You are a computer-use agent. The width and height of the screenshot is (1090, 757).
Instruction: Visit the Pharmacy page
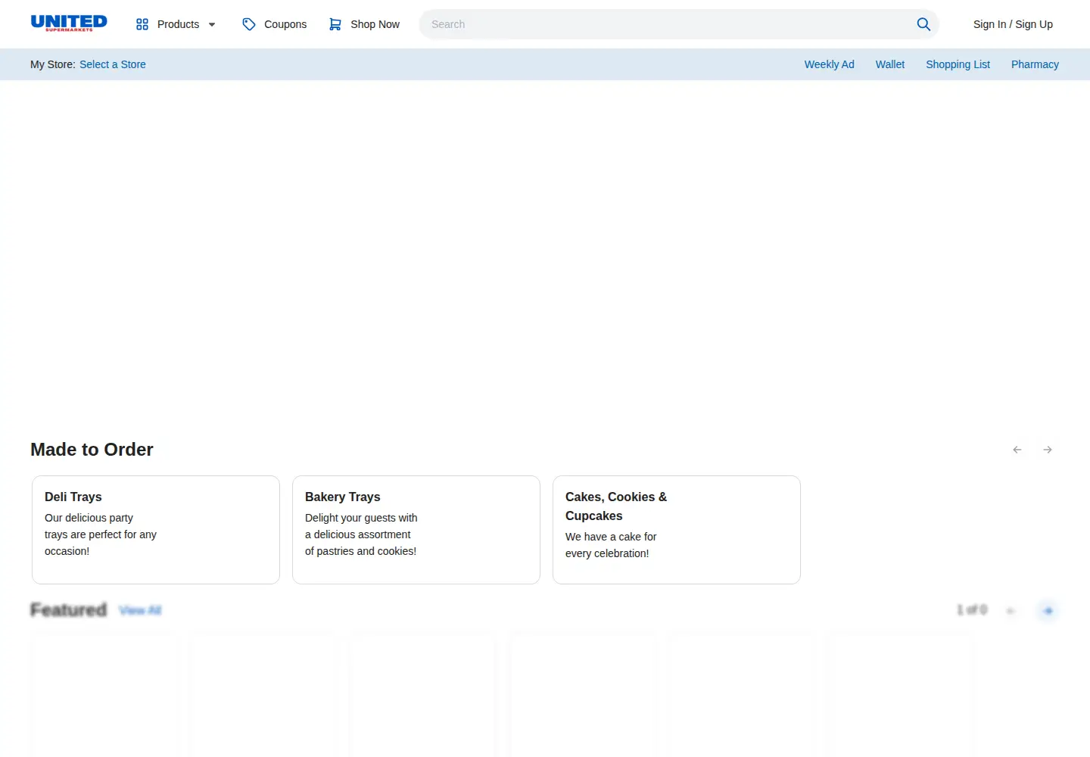(1035, 64)
